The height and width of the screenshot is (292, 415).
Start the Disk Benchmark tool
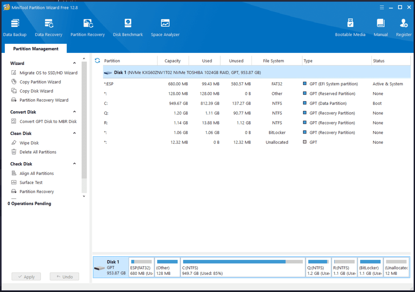128,27
